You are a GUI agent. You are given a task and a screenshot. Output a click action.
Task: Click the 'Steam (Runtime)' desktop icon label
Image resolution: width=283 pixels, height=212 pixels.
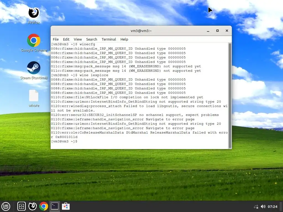tap(34, 78)
